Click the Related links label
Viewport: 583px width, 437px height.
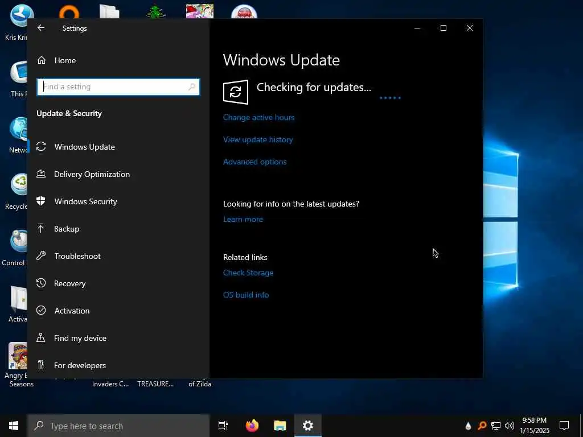245,257
